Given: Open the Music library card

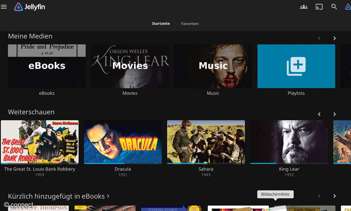Looking at the screenshot, I should [213, 66].
